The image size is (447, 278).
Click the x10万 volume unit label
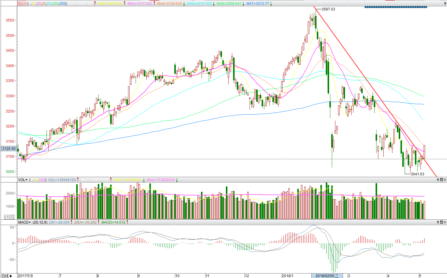pyautogui.click(x=9, y=217)
